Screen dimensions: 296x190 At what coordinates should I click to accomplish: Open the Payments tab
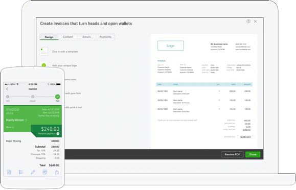click(105, 37)
